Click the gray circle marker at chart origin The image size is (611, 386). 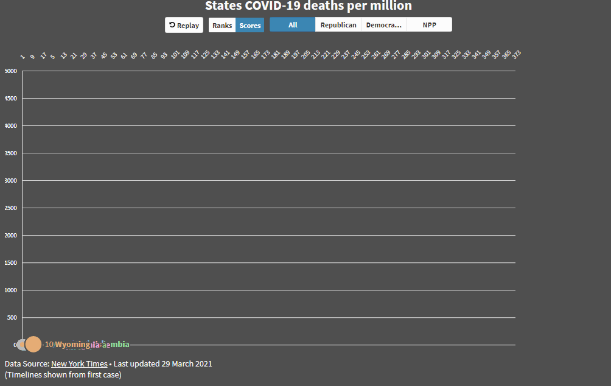(x=21, y=345)
